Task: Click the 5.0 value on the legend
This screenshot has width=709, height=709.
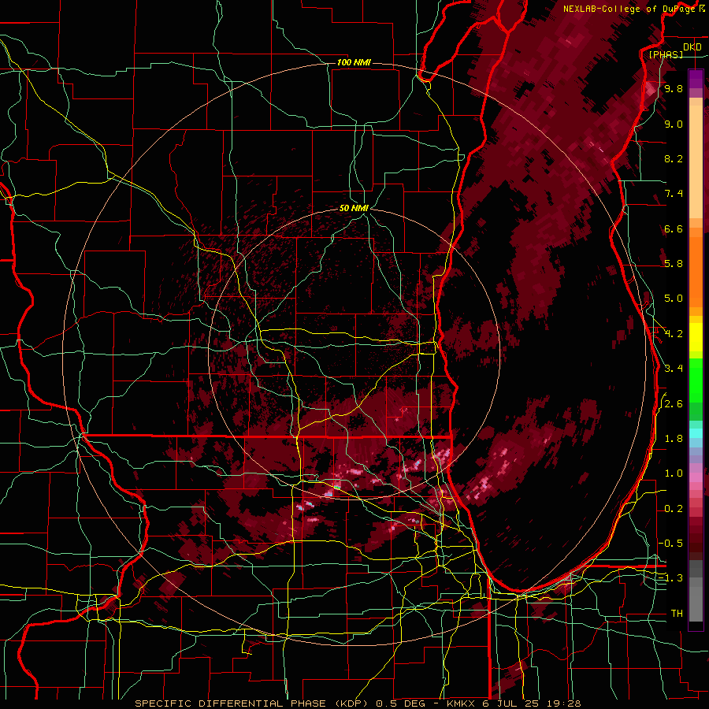Action: tap(674, 299)
